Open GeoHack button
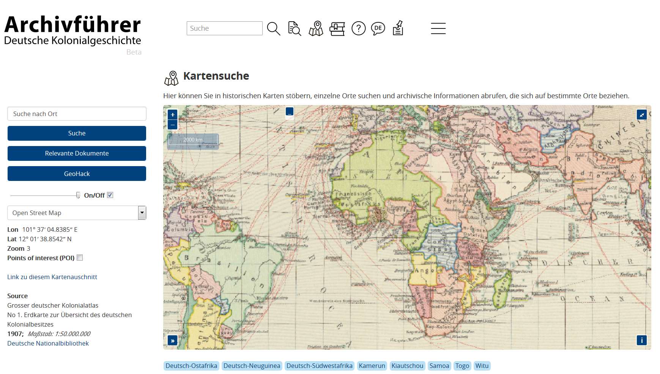The image size is (660, 374). pyautogui.click(x=77, y=174)
